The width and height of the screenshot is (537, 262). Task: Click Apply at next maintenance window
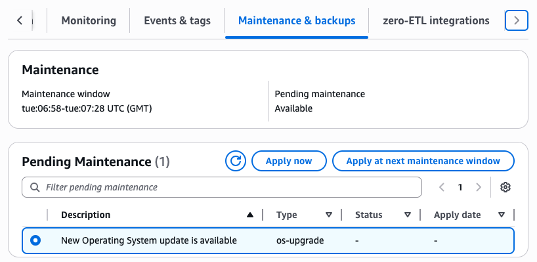click(x=423, y=161)
